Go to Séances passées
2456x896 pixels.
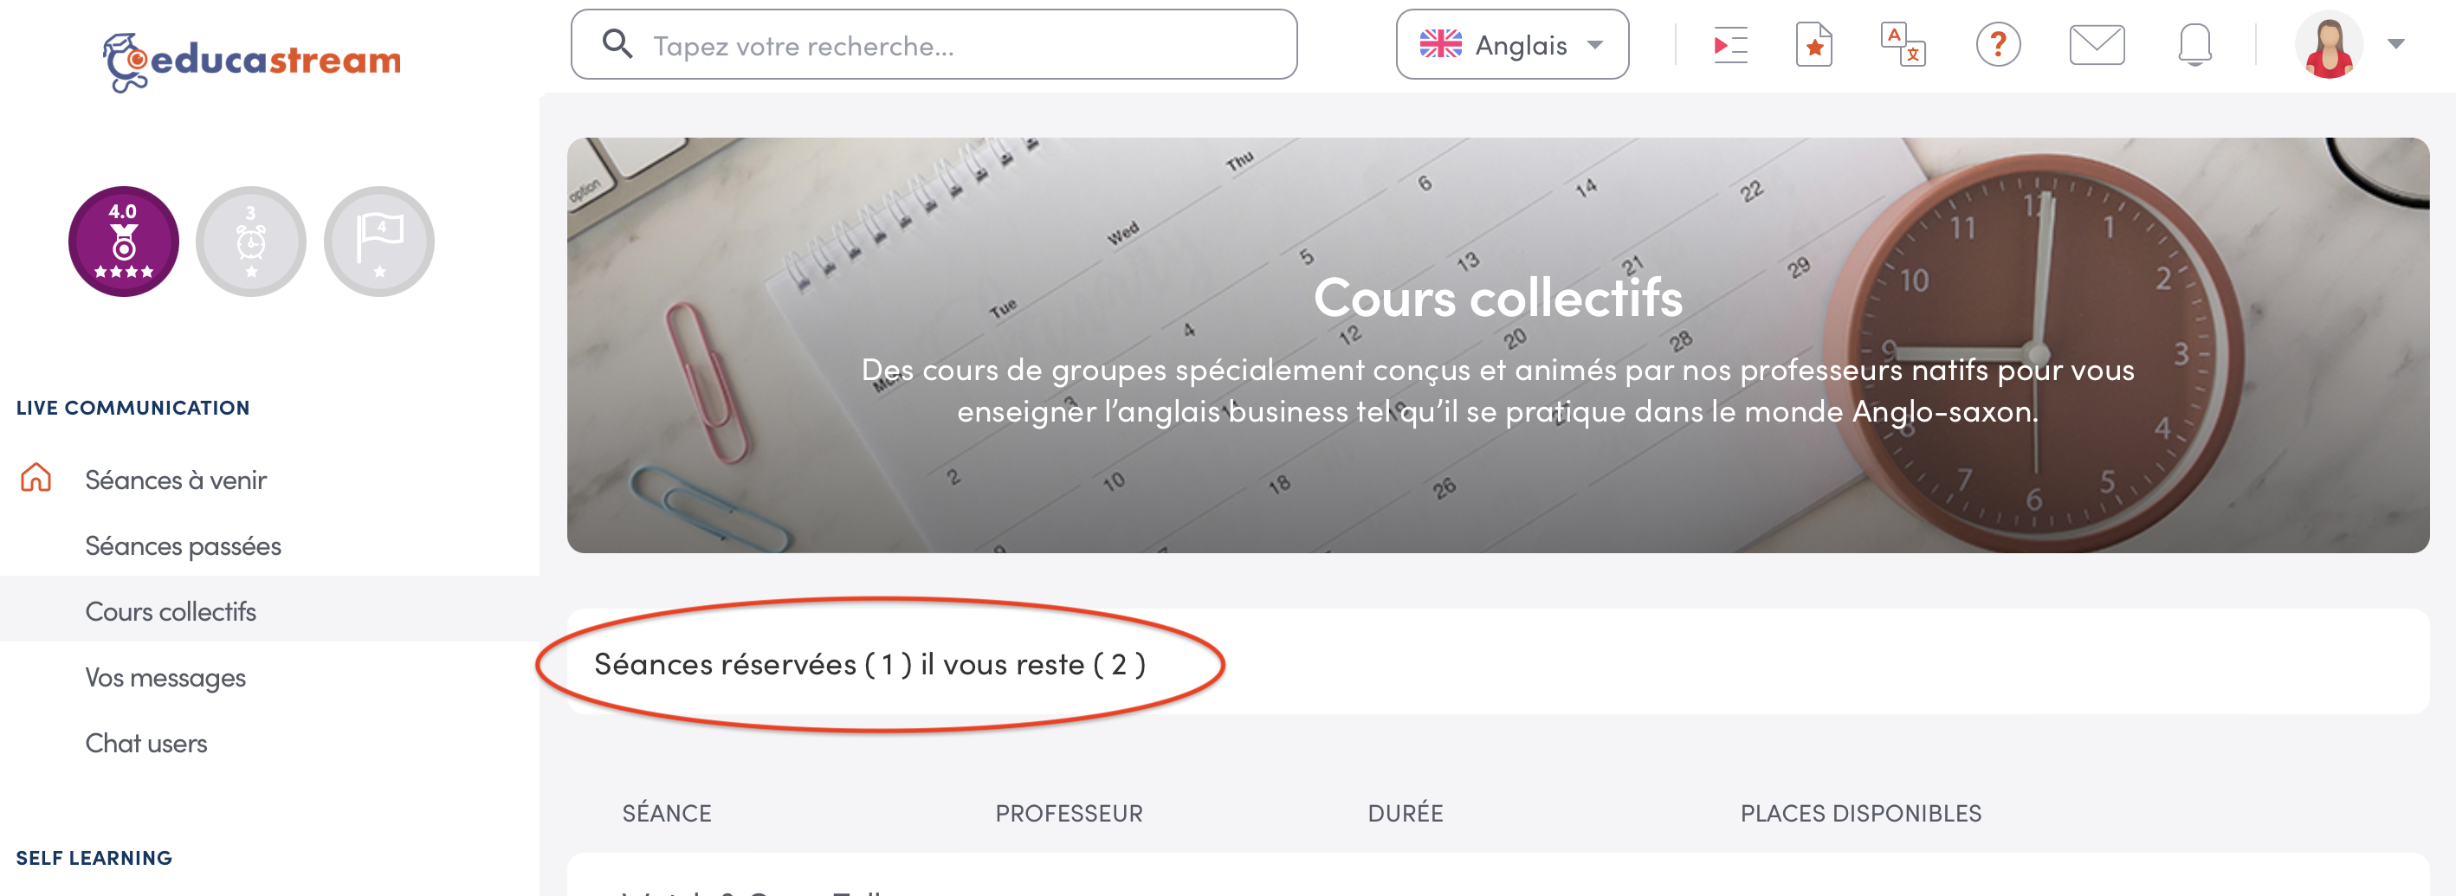[x=182, y=545]
